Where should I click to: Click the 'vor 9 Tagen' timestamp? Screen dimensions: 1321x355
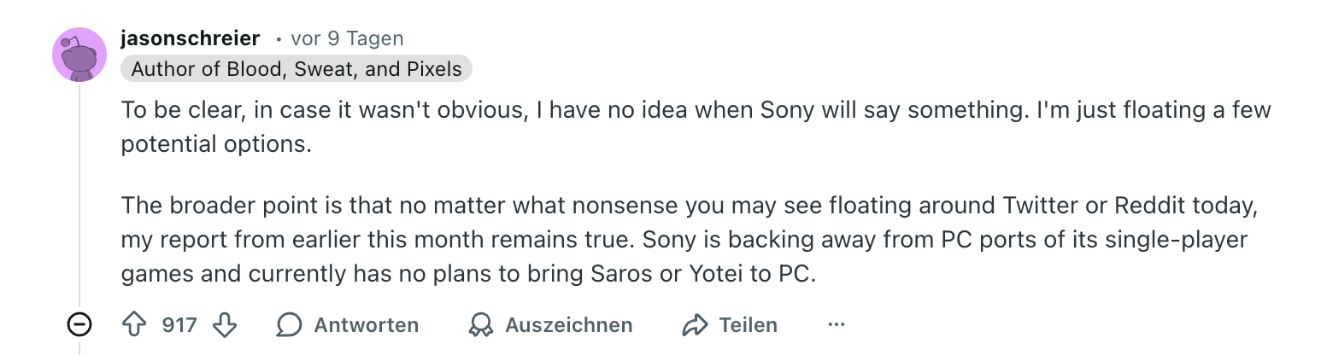click(x=347, y=38)
